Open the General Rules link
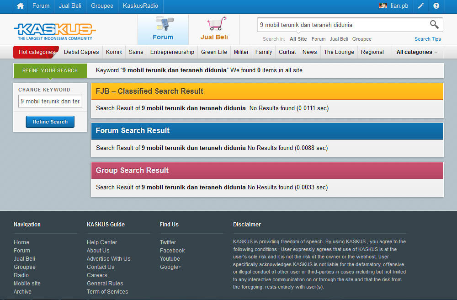The width and height of the screenshot is (457, 300). (105, 284)
